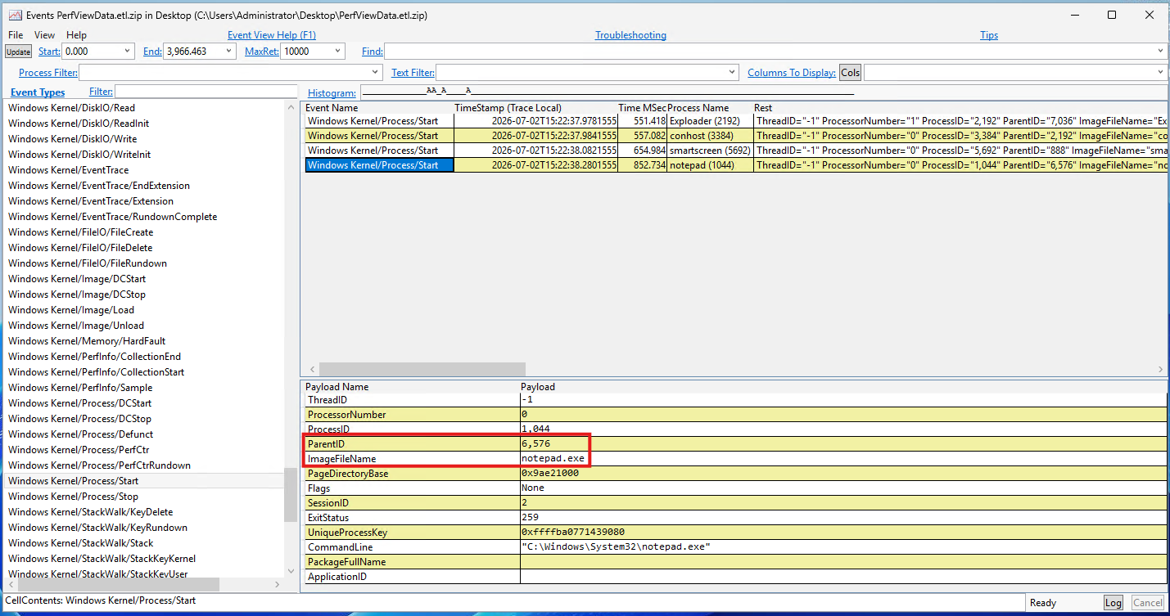Click the 551.418 Time MSec cell

642,121
